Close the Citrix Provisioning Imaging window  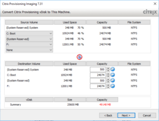click(155, 4)
